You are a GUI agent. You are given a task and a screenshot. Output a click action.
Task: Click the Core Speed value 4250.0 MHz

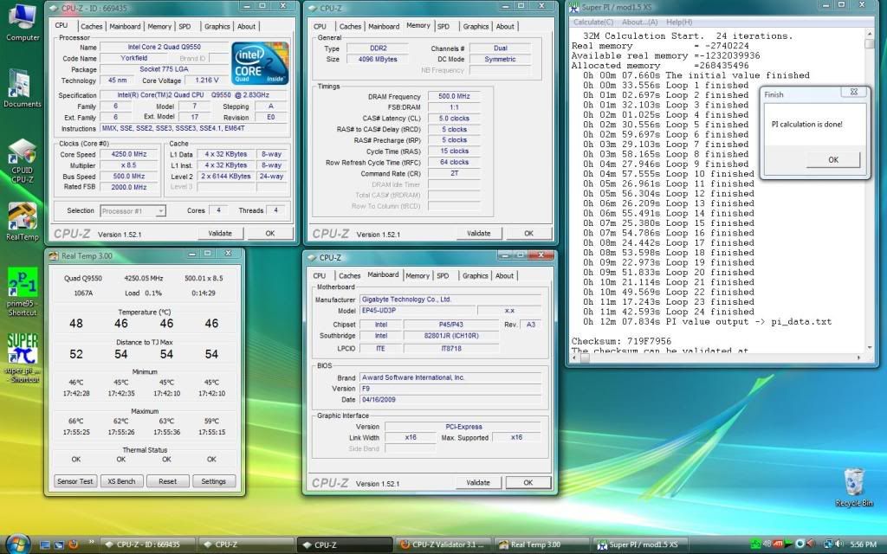pyautogui.click(x=129, y=154)
